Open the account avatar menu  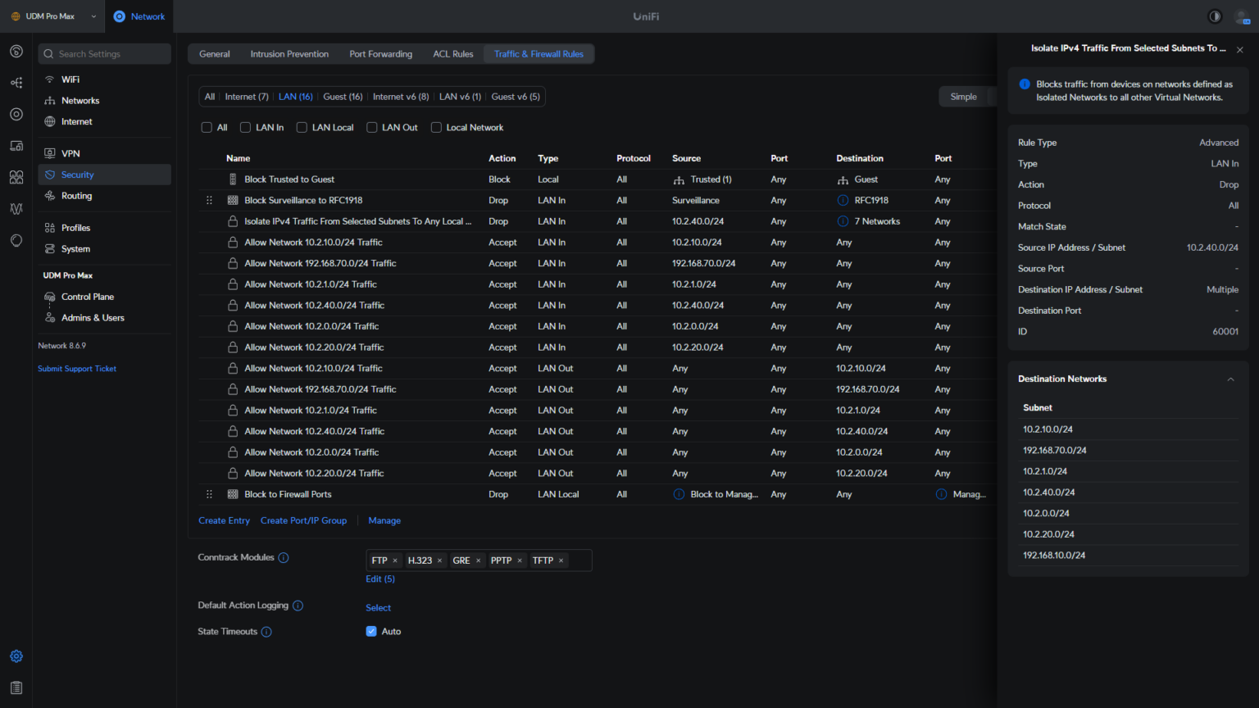[x=1241, y=16]
